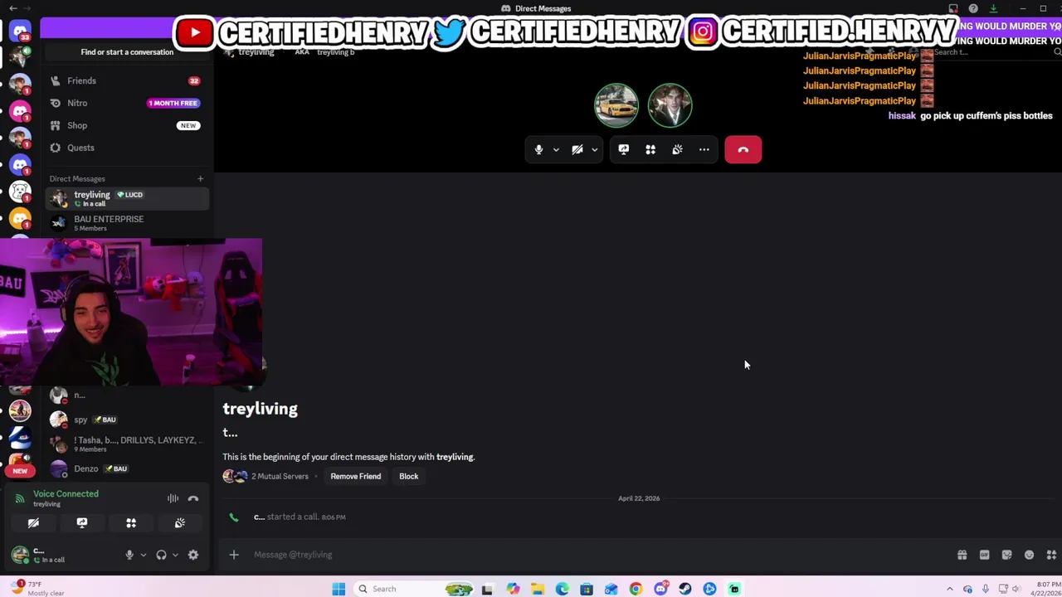Image resolution: width=1062 pixels, height=597 pixels.
Task: Toggle camera in Voice Connected panel
Action: click(x=33, y=523)
